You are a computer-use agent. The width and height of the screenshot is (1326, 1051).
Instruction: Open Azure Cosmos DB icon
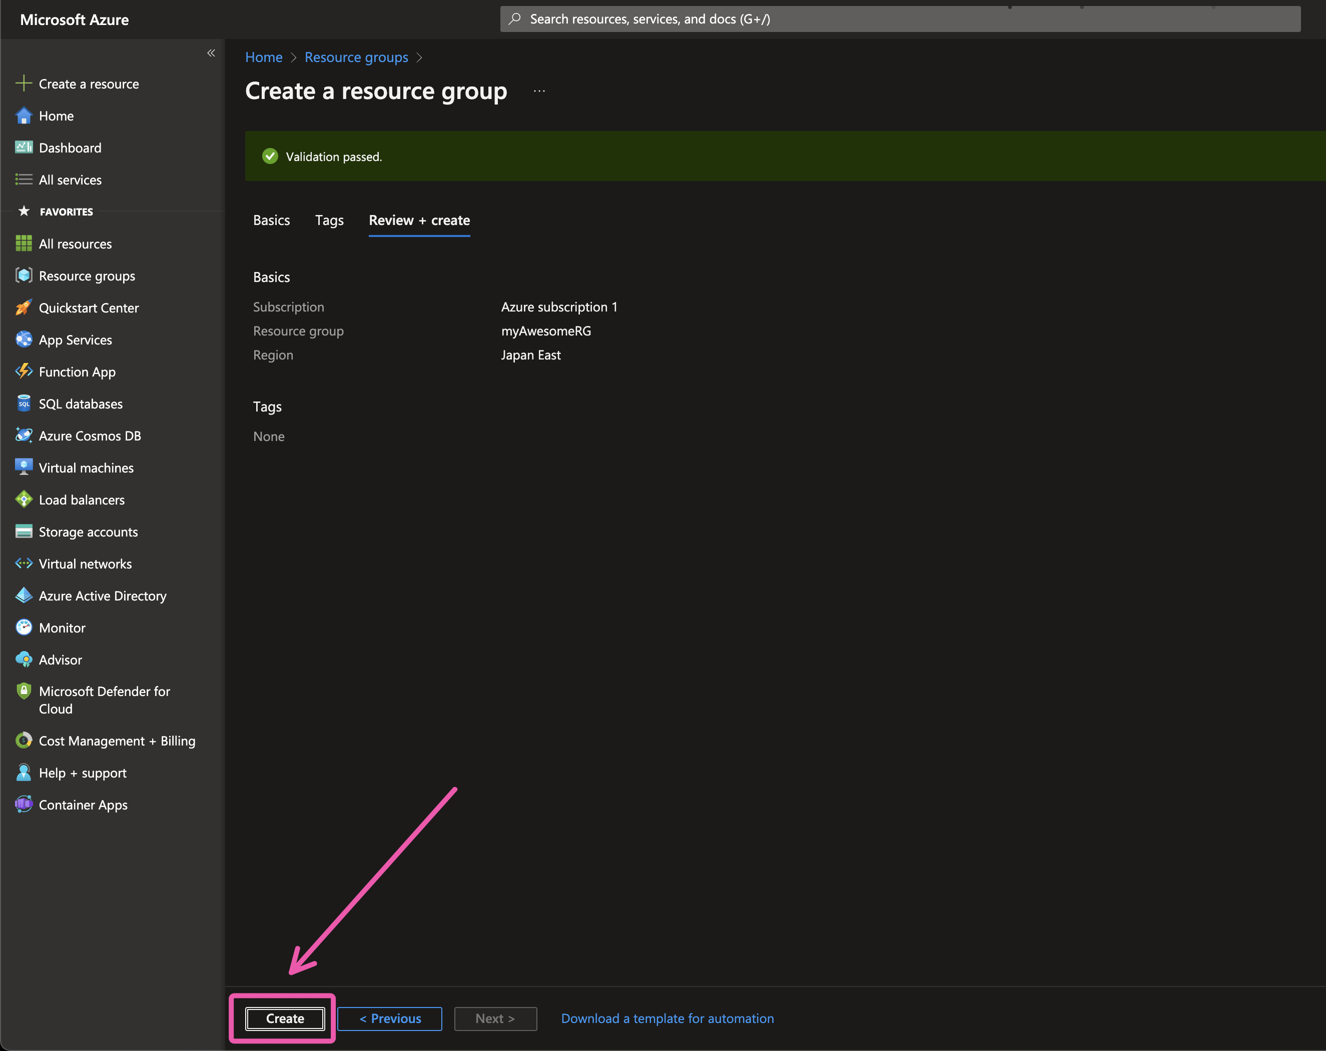point(24,435)
